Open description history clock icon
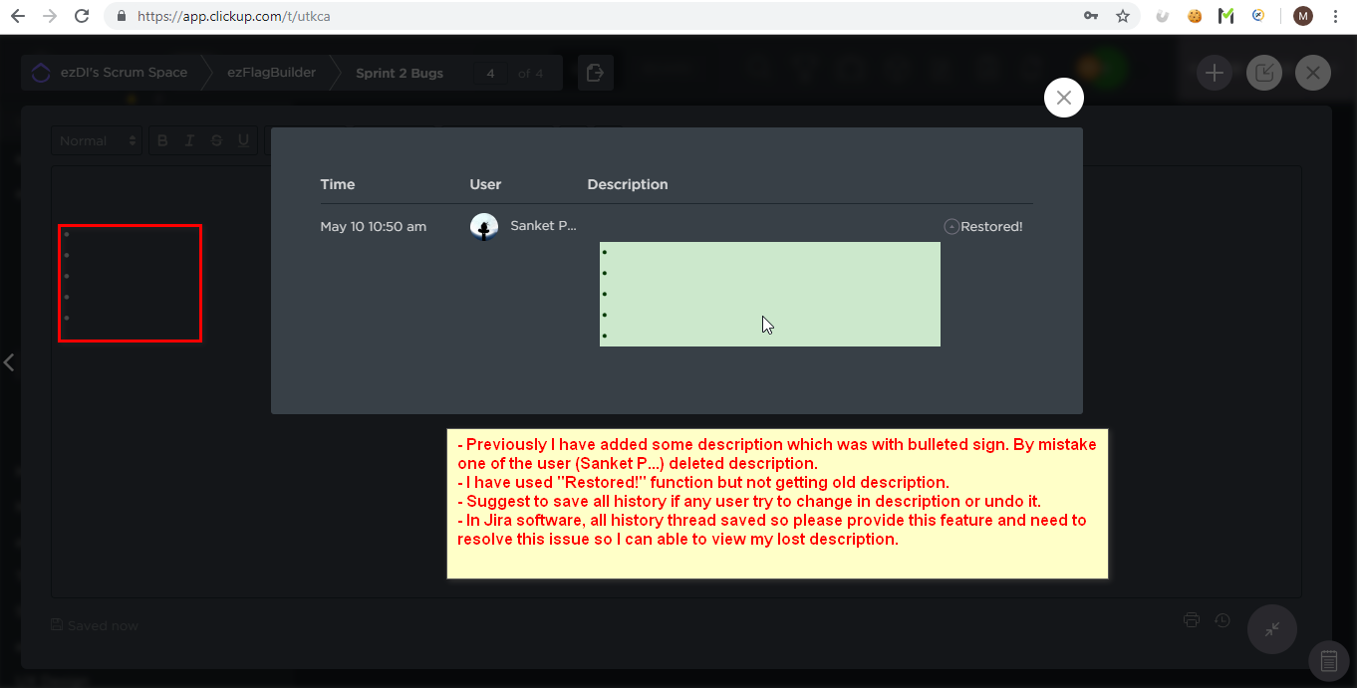1357x688 pixels. tap(1222, 620)
